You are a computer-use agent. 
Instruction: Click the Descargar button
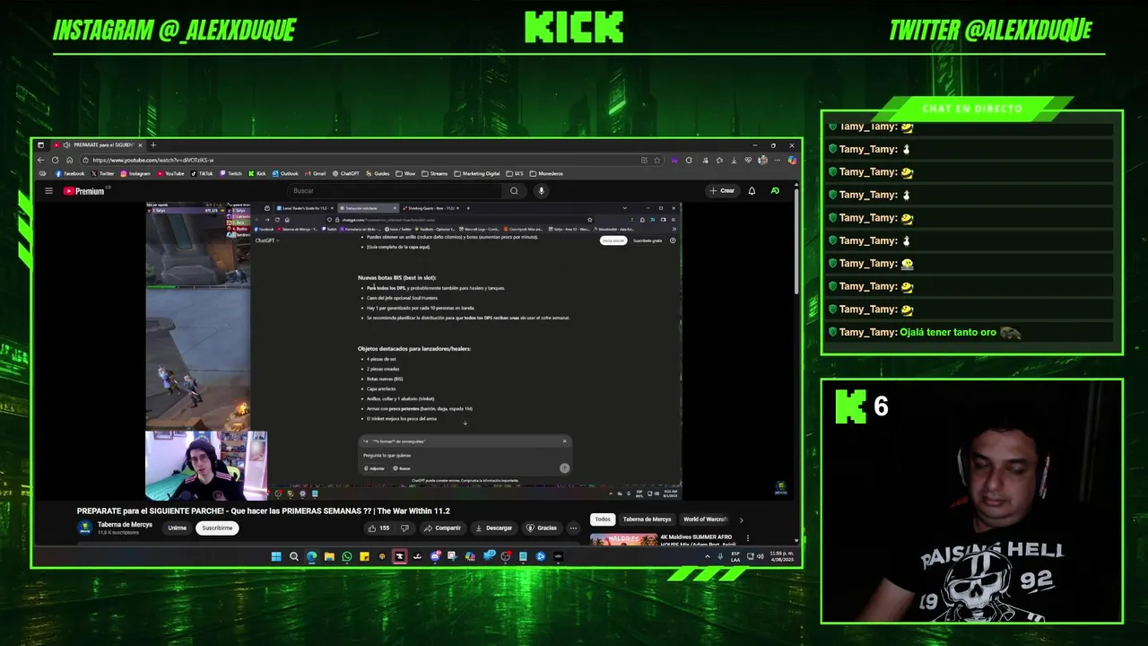[x=493, y=528]
